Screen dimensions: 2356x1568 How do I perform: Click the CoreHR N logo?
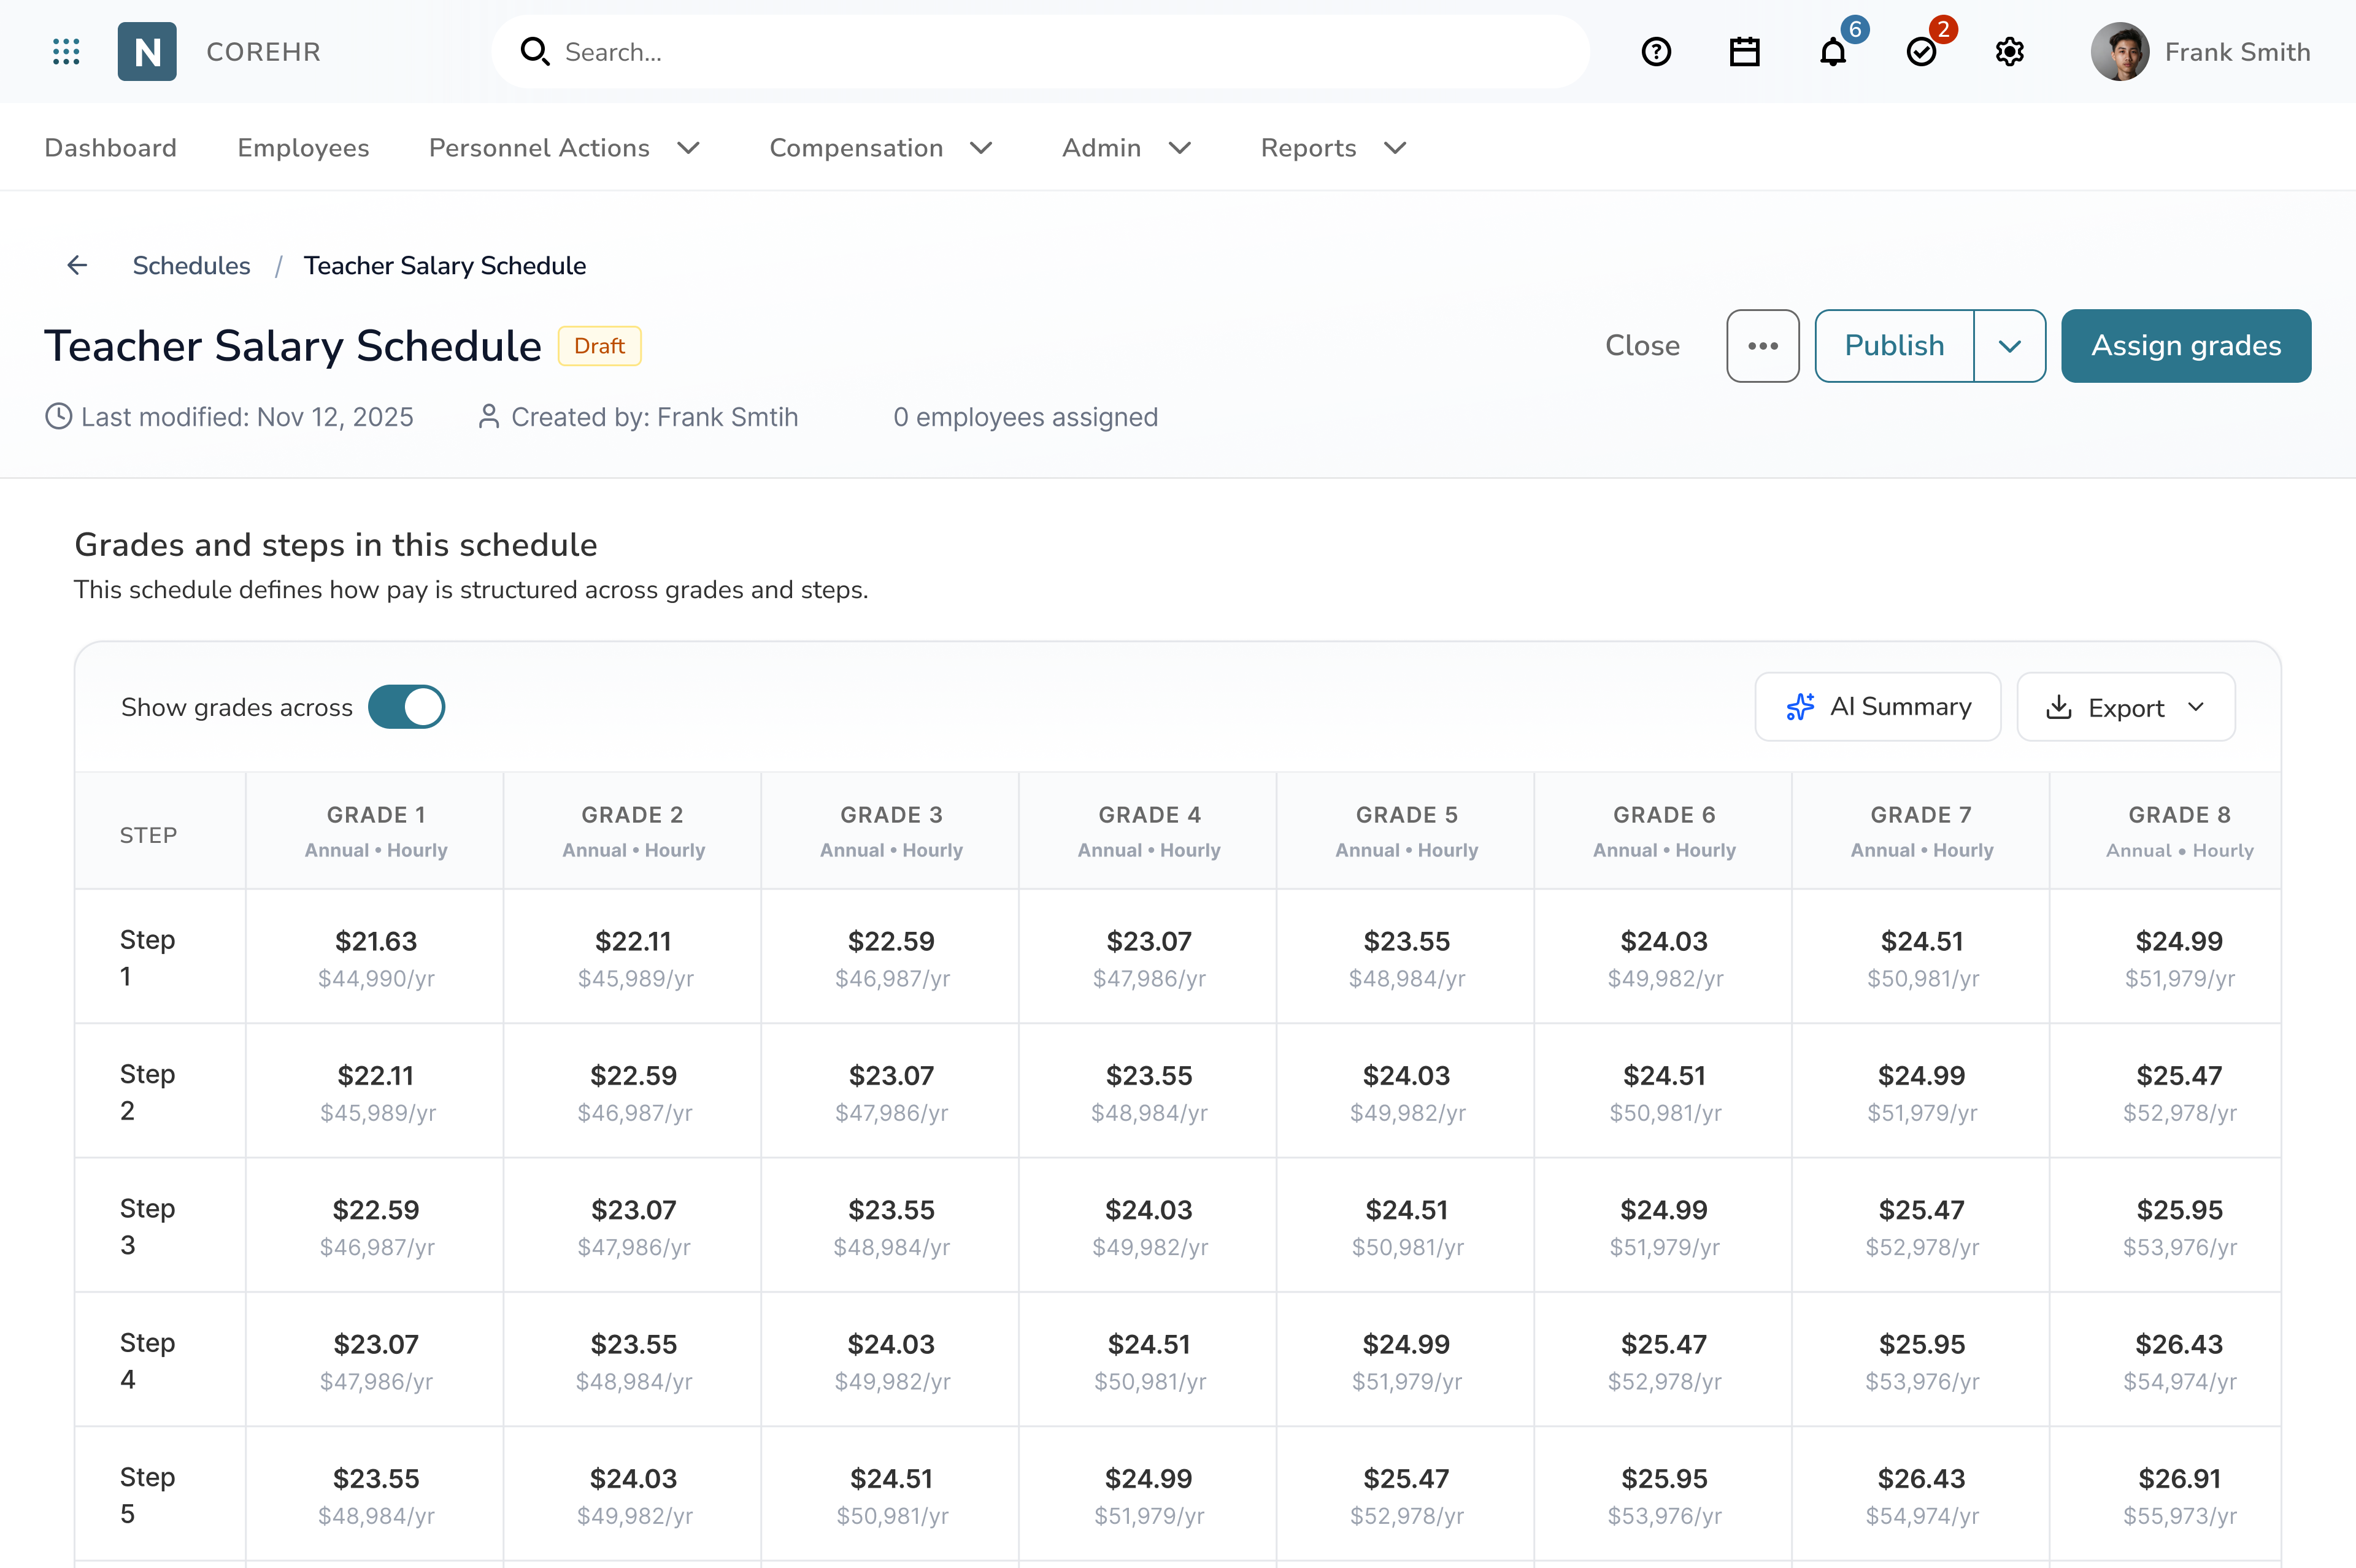[x=147, y=51]
